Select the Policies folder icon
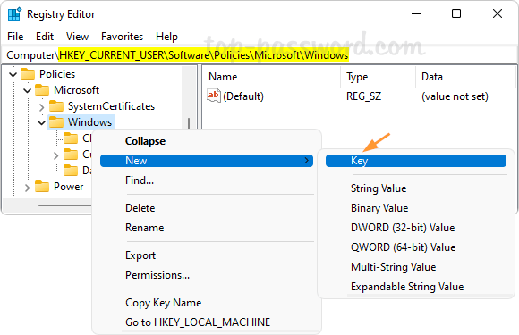 point(28,74)
